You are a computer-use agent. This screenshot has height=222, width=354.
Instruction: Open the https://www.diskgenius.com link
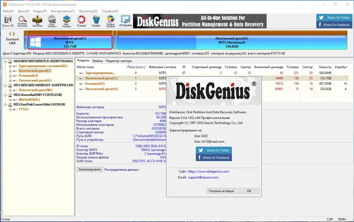(208, 172)
